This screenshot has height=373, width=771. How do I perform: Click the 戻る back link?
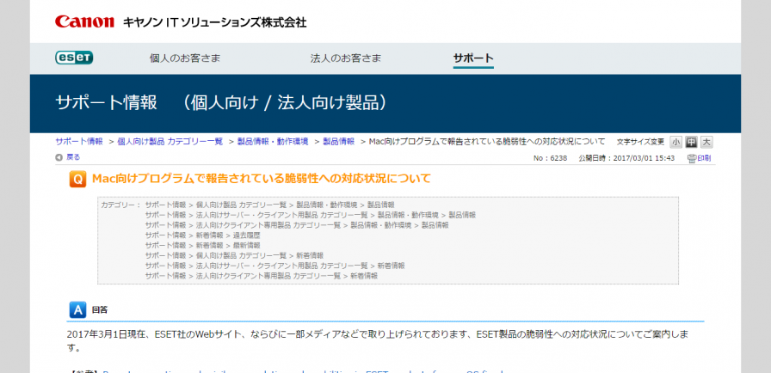pos(73,157)
